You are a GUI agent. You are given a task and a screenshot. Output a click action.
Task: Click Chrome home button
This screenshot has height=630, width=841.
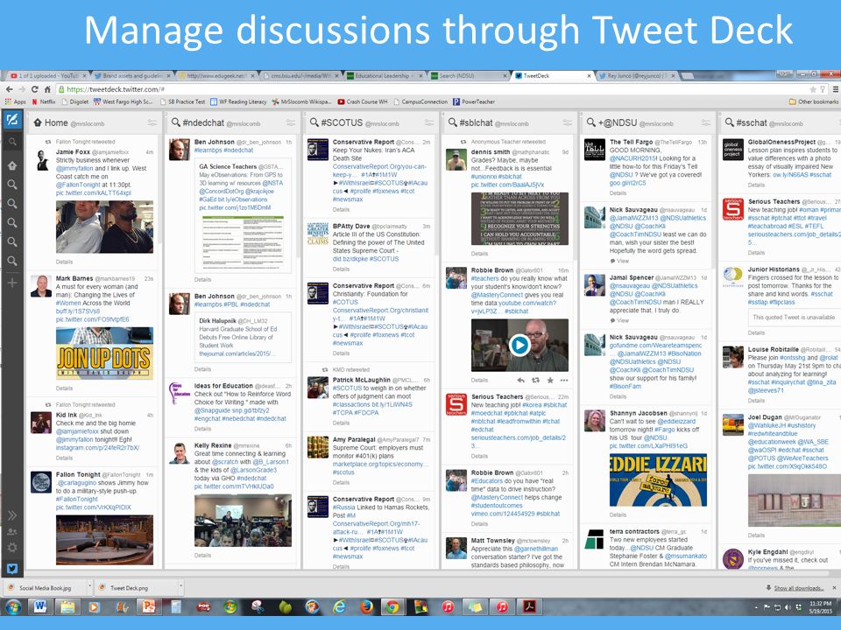47,89
